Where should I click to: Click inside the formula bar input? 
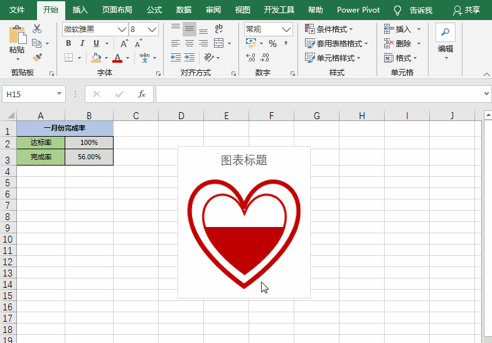click(x=319, y=94)
